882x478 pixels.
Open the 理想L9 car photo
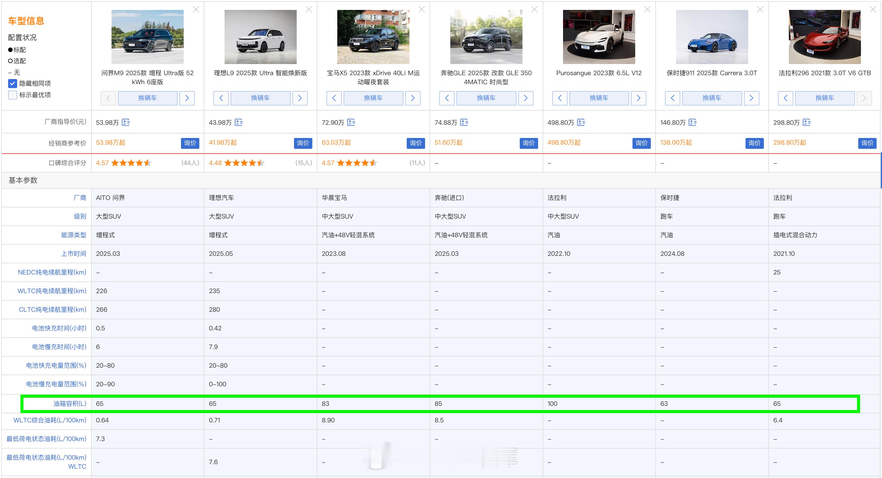[x=261, y=37]
